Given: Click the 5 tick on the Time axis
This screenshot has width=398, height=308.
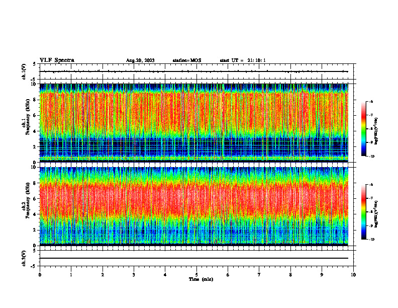Looking at the screenshot, I should coord(196,275).
